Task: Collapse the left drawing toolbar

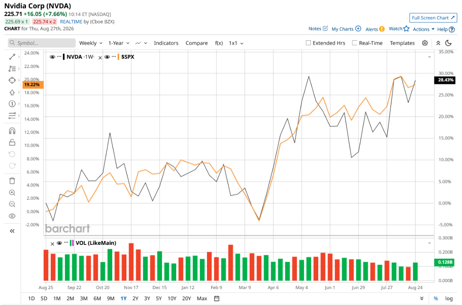Action: click(x=12, y=231)
